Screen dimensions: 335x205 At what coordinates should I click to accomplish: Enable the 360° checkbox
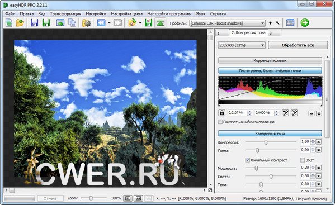coord(303,160)
